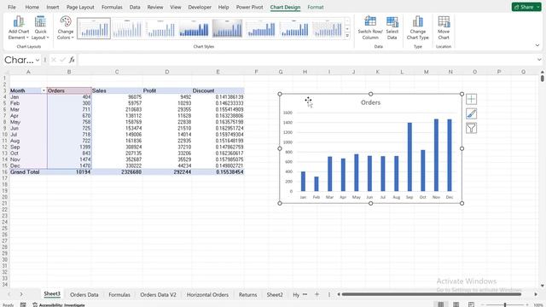The width and height of the screenshot is (546, 307).
Task: Open the Data ribbon tab
Action: click(x=135, y=7)
